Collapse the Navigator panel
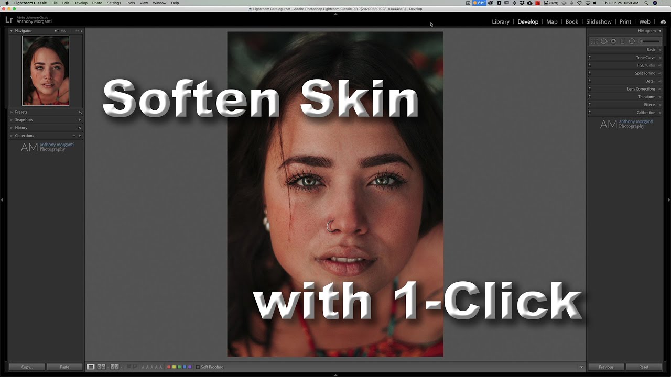 [12, 31]
